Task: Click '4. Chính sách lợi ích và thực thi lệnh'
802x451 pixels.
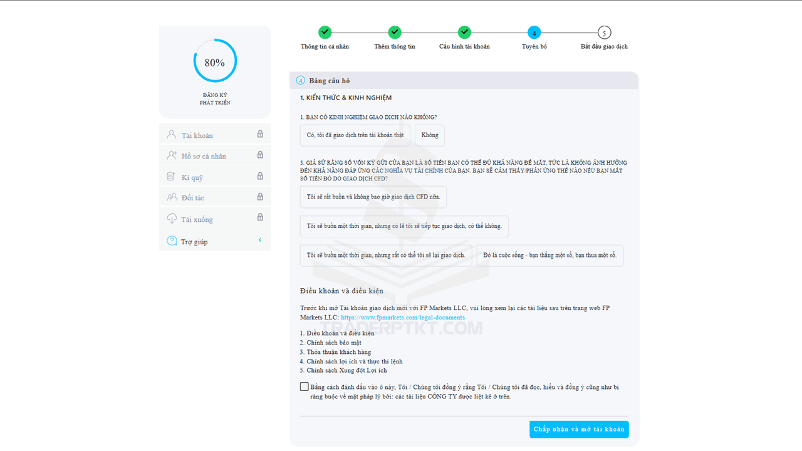Action: point(351,361)
